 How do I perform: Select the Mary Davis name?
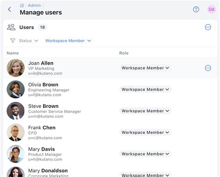click(x=41, y=149)
